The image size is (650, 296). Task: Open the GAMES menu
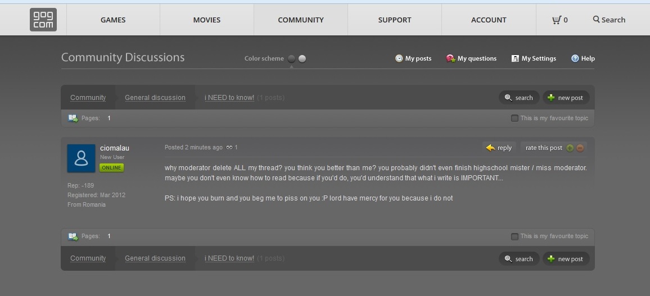pos(113,20)
